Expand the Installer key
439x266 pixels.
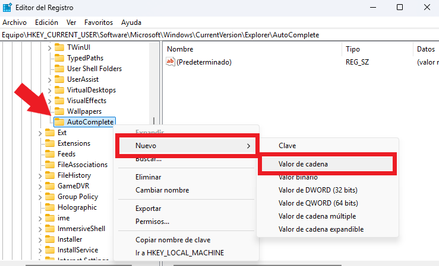tap(40, 240)
